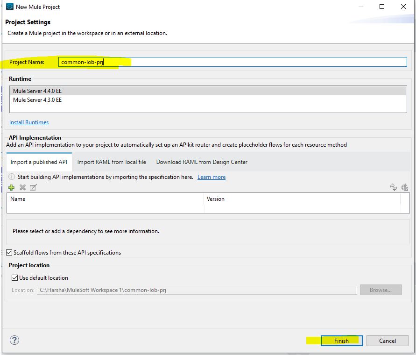Viewport: 416px width, 355px height.
Task: Open the Install Runtimes link
Action: pos(29,122)
